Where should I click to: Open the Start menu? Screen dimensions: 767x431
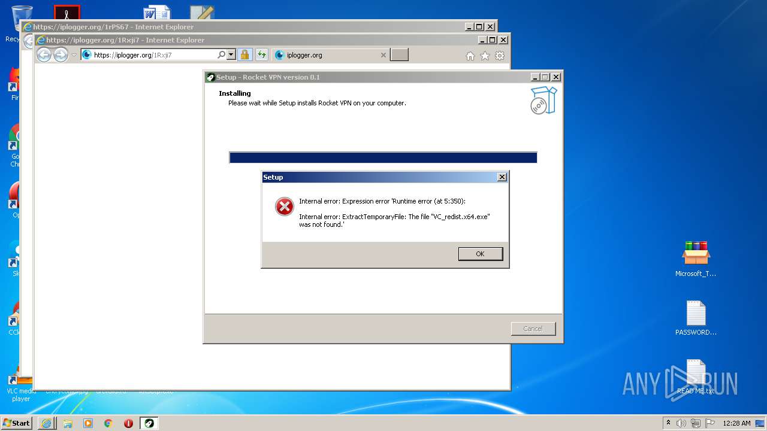(17, 423)
